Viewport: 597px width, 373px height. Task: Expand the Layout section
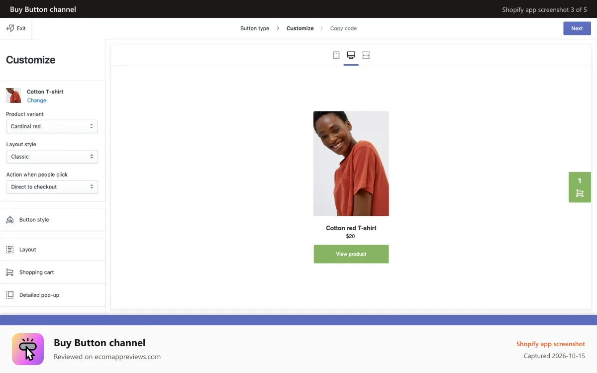point(52,250)
